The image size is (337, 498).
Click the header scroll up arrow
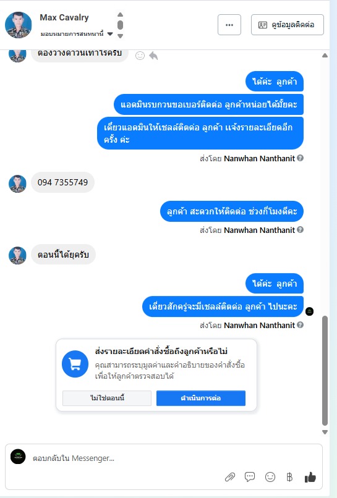[120, 15]
